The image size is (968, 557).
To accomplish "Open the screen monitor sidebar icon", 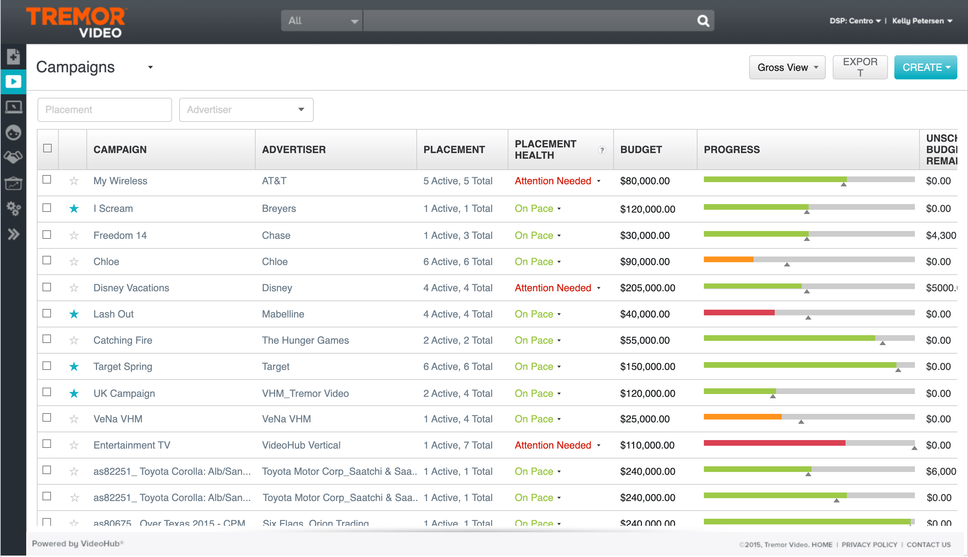I will click(13, 107).
